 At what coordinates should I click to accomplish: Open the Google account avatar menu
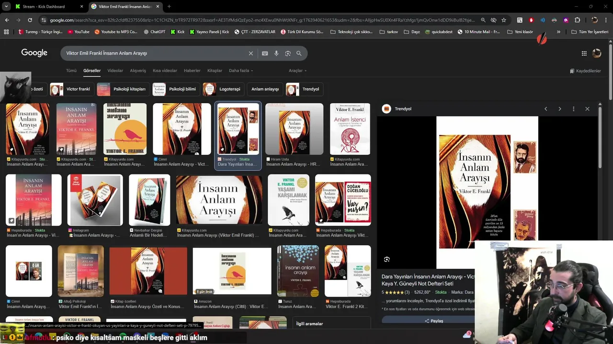[597, 54]
